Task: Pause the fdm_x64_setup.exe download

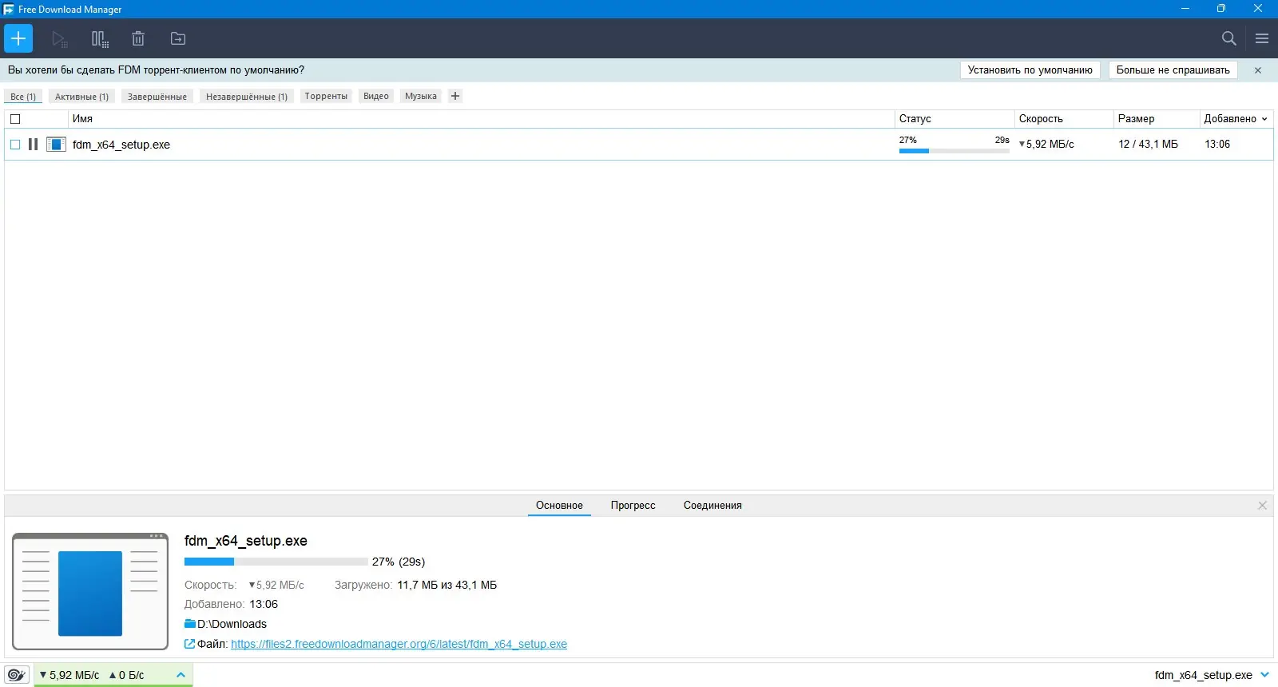Action: click(33, 145)
